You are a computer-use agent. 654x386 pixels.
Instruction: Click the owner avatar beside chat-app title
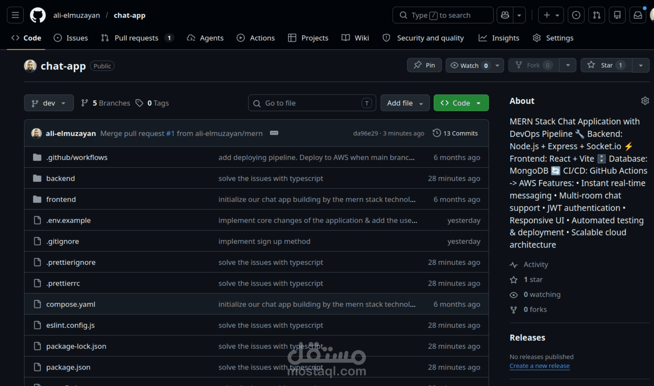30,66
